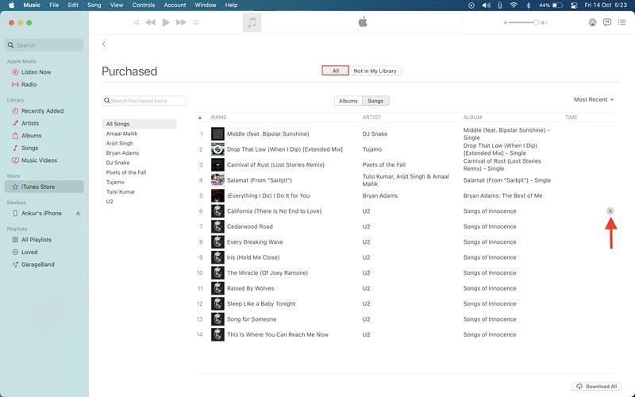Switch to Songs view tab
This screenshot has height=397, width=635.
click(x=375, y=101)
